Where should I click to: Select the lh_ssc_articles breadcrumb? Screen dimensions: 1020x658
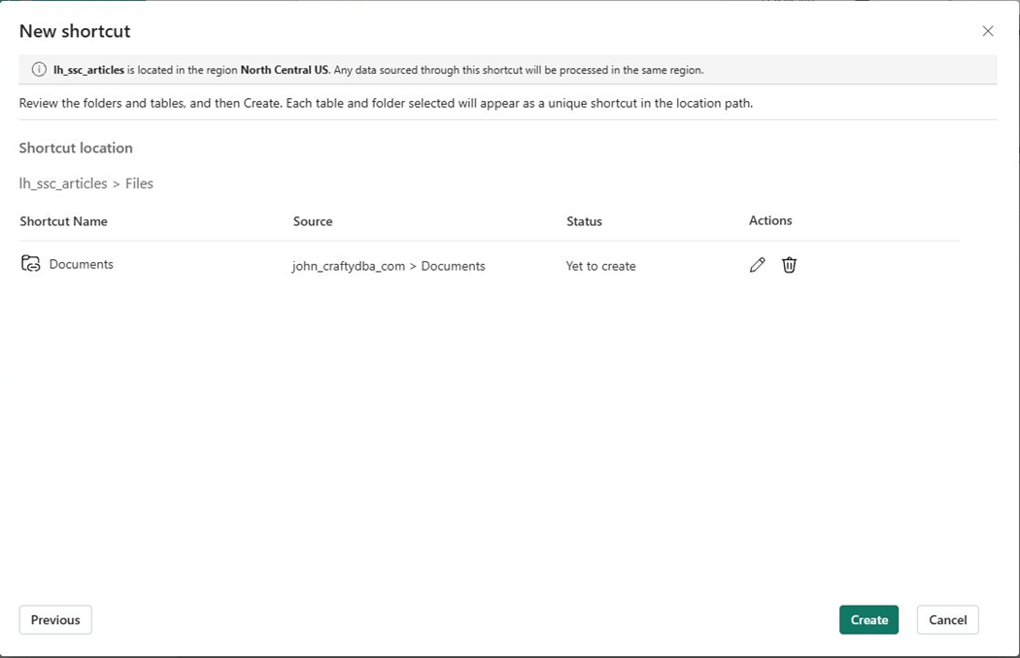(63, 183)
